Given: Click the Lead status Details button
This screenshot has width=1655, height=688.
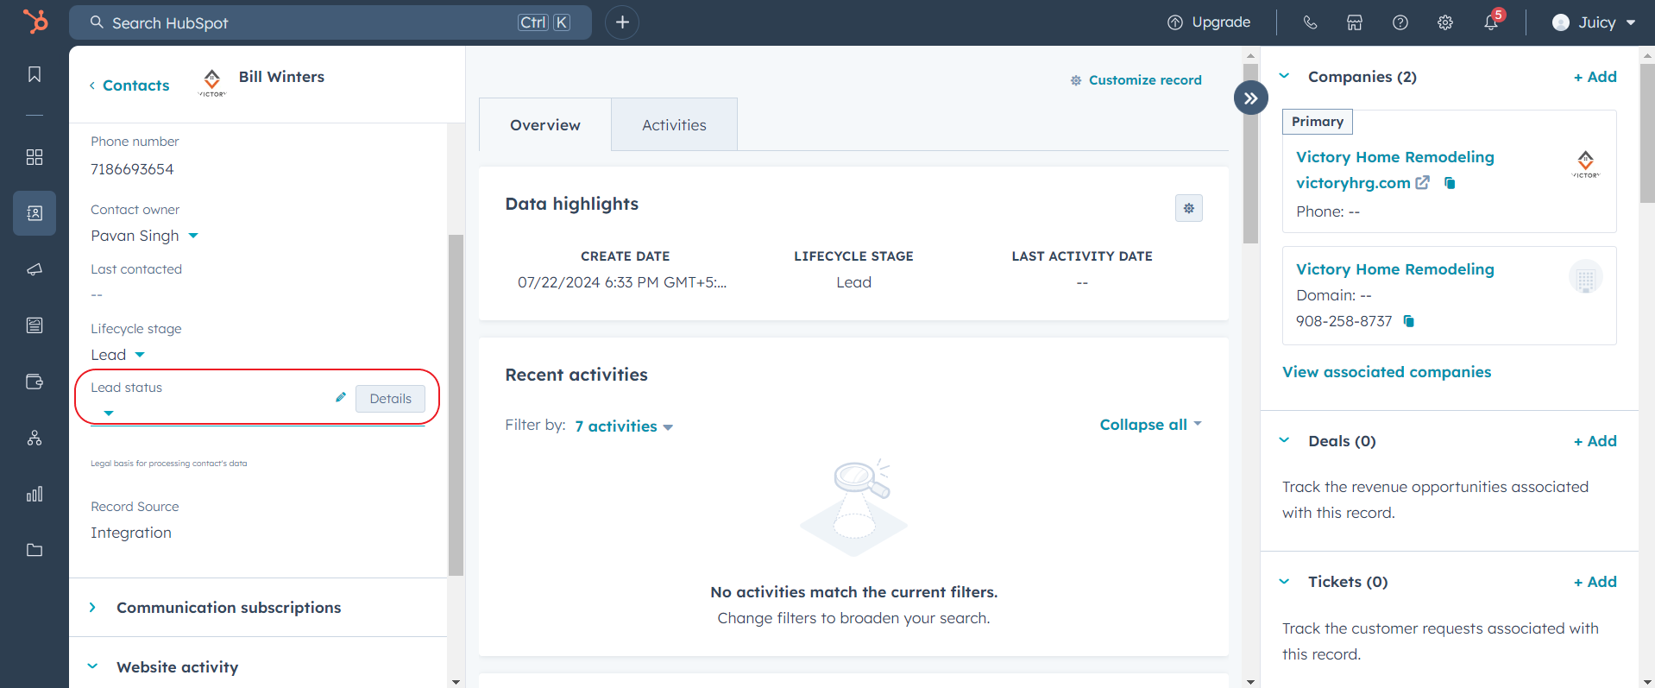Looking at the screenshot, I should point(390,399).
